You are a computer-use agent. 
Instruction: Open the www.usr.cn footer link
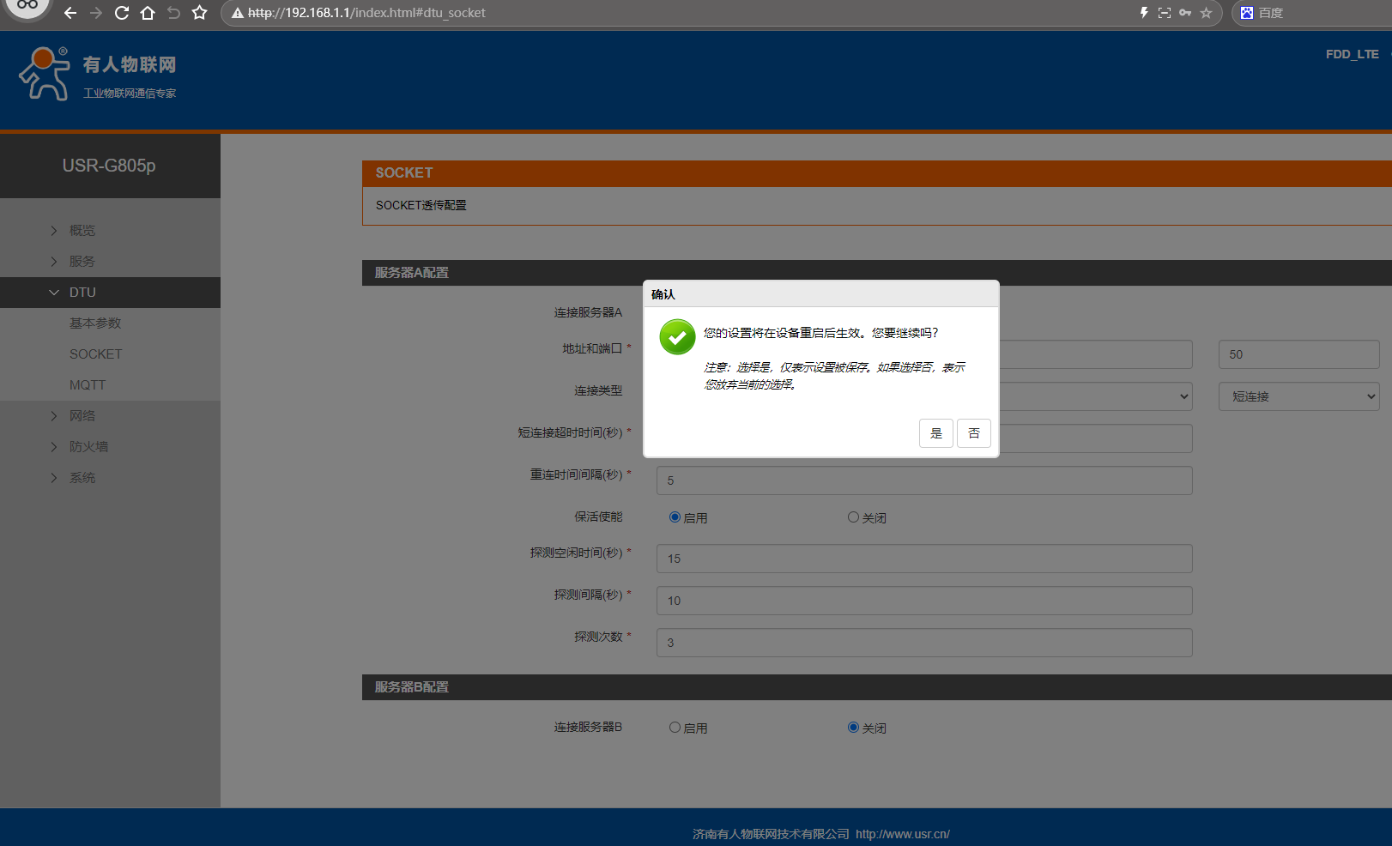pyautogui.click(x=902, y=834)
